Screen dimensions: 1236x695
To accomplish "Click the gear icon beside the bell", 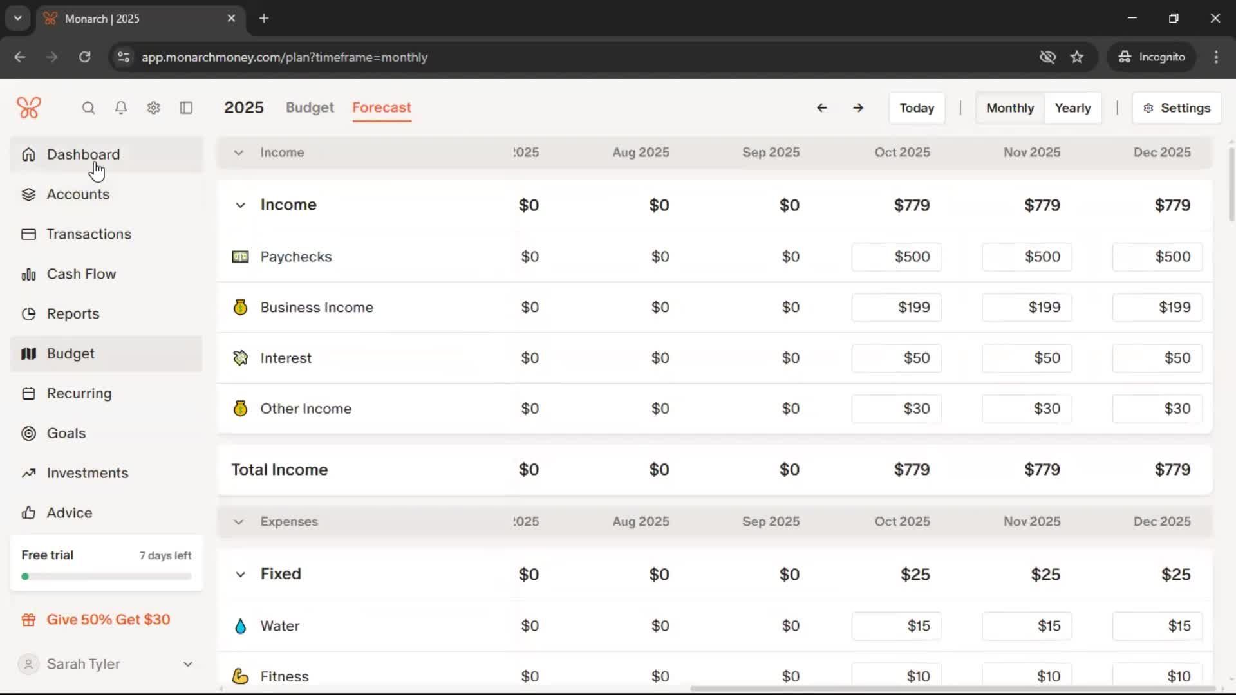I will [153, 107].
